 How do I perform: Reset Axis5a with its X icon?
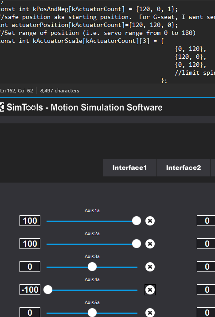pyautogui.click(x=150, y=313)
